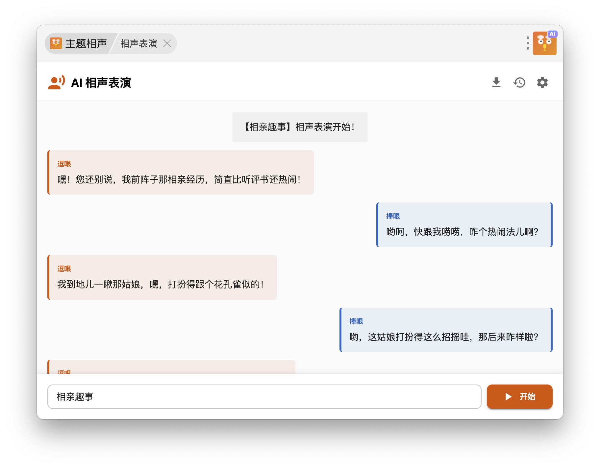Screen dimensions: 600x468
Task: Download the crosstalk performance script
Action: [496, 82]
